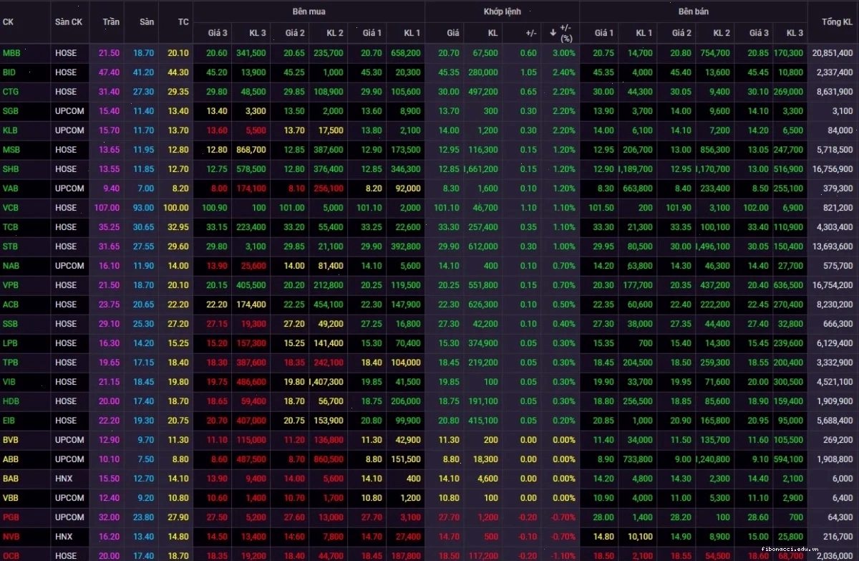Select the ACB ticker
The height and width of the screenshot is (561, 859).
(11, 305)
